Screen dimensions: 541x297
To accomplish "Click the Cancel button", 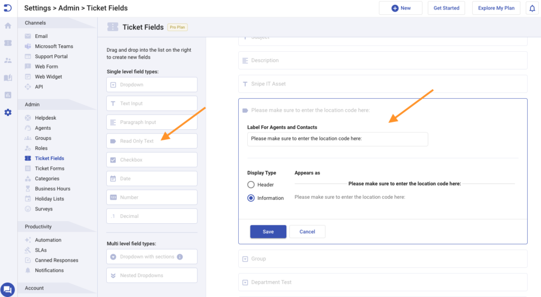I will pyautogui.click(x=307, y=232).
